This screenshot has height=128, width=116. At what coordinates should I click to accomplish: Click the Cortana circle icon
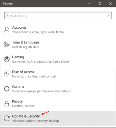pyautogui.click(x=7, y=89)
